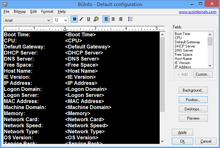The width and height of the screenshot is (220, 148).
Task: Click the disabled <- Add button
Action: click(x=182, y=74)
